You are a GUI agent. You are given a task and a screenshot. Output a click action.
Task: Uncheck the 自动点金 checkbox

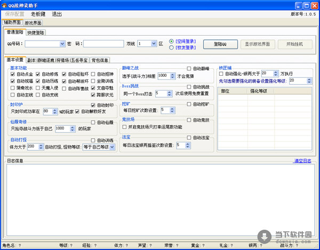tap(13, 74)
